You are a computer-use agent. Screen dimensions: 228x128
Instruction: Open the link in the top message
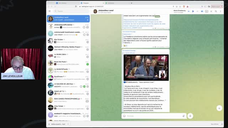[144, 24]
